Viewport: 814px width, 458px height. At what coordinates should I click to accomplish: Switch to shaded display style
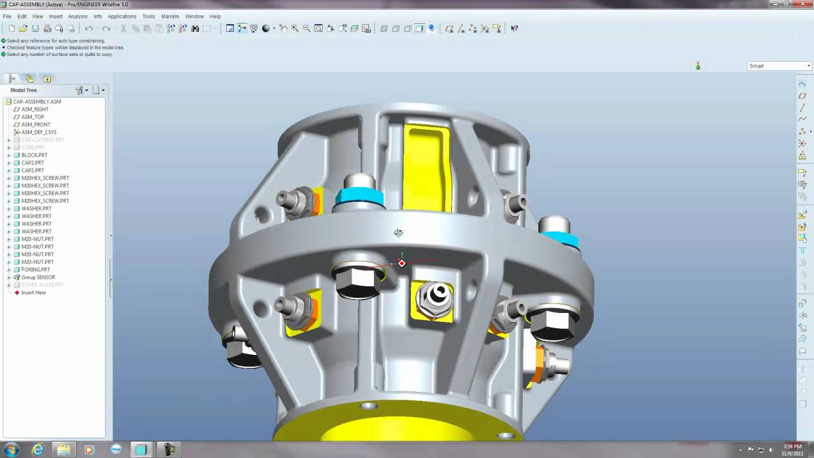[420, 28]
